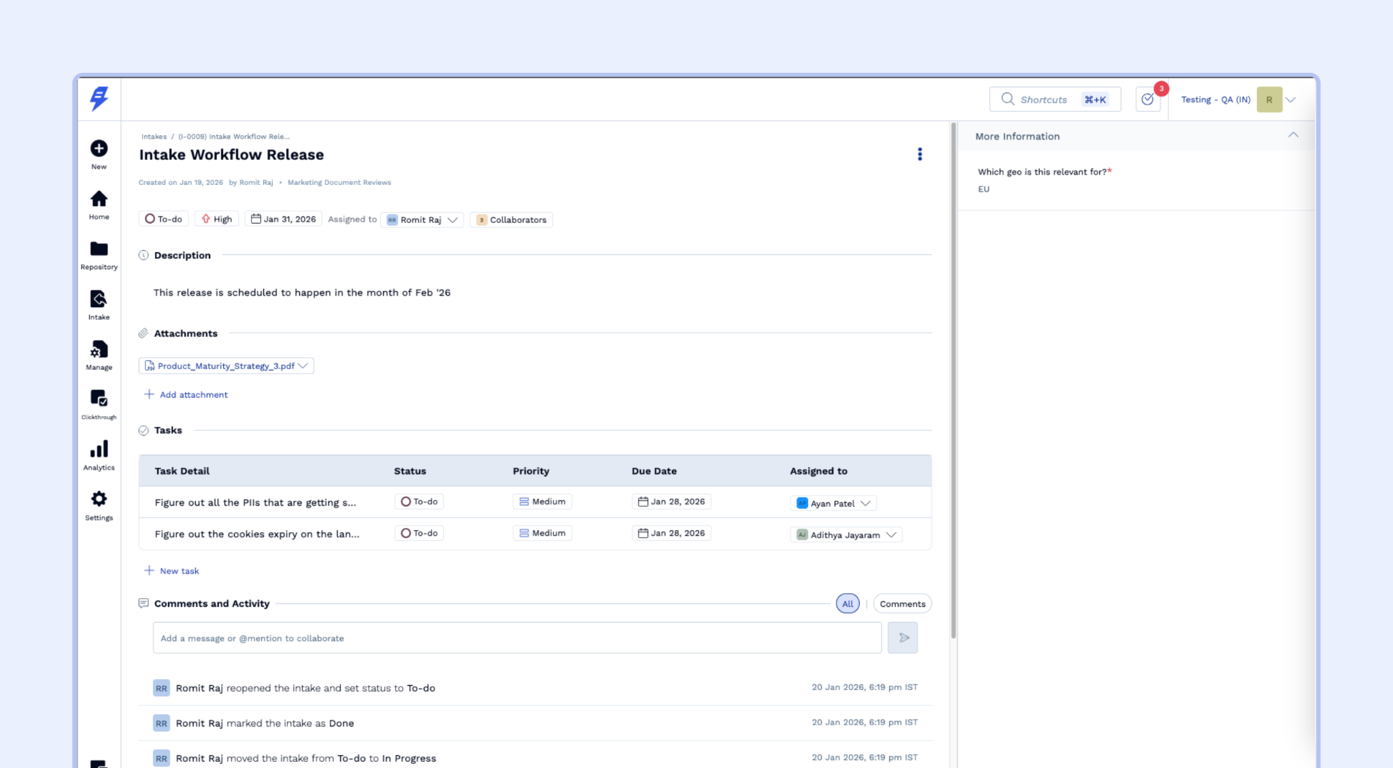Viewport: 1393px width, 768px height.
Task: Change status of cookies expiry task
Action: click(x=419, y=534)
